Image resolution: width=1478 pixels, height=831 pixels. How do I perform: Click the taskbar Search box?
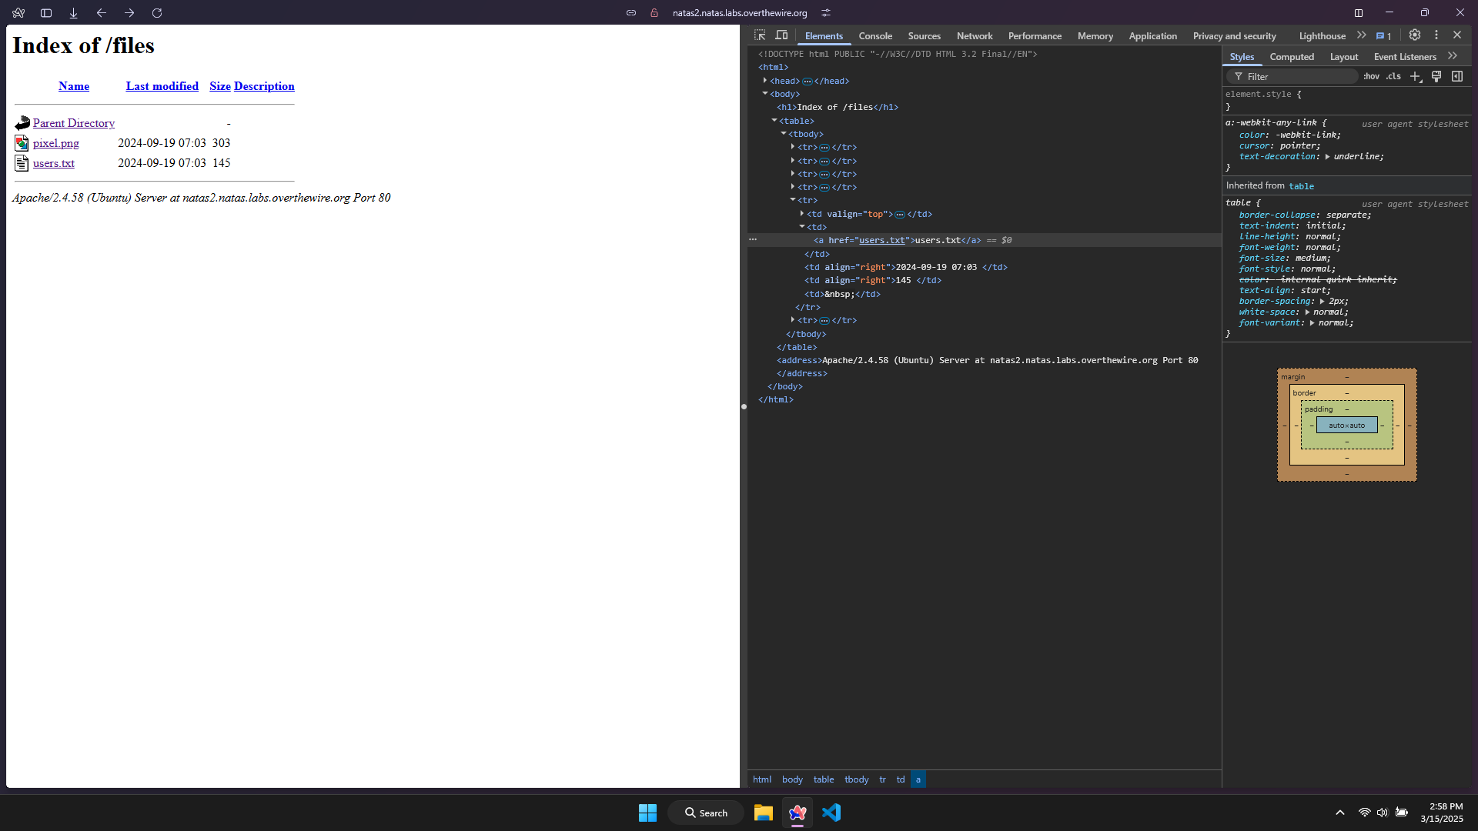706,813
